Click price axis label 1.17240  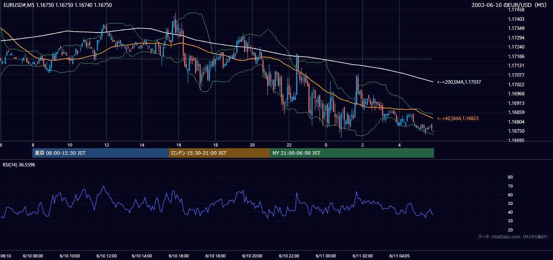(x=516, y=47)
